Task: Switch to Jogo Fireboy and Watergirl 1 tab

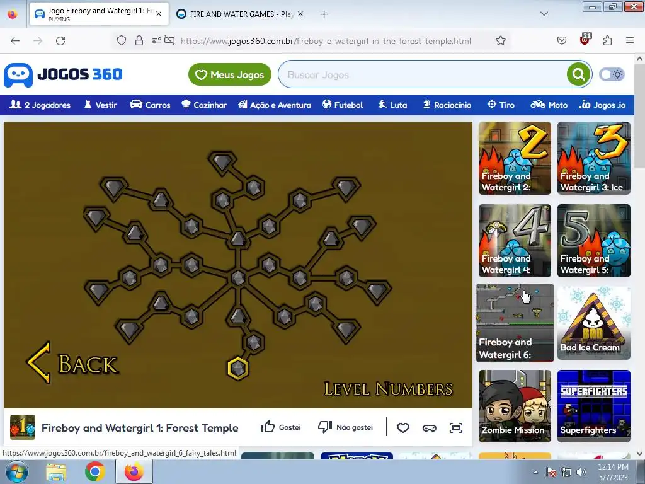Action: [x=99, y=14]
